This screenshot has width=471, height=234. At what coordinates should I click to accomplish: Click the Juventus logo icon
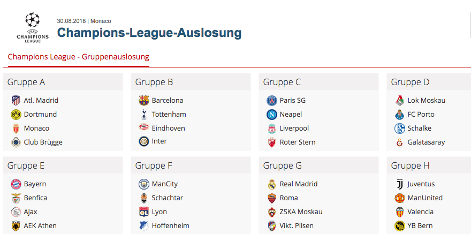[399, 184]
